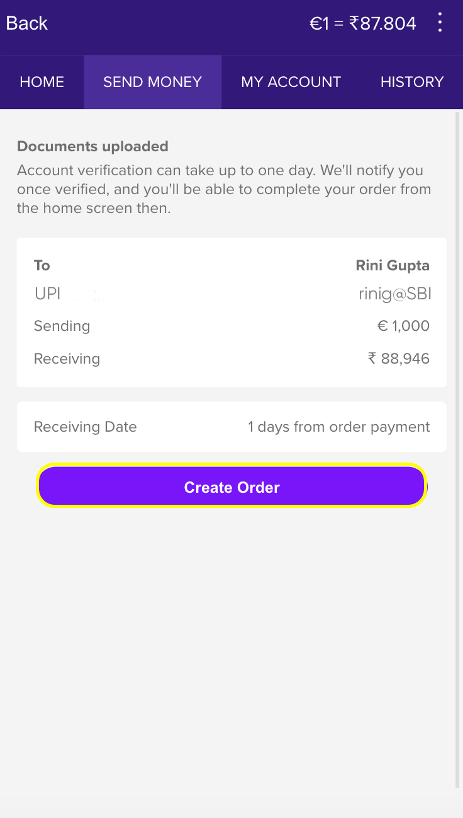The width and height of the screenshot is (463, 818).
Task: Tap the Back button
Action: tap(27, 23)
